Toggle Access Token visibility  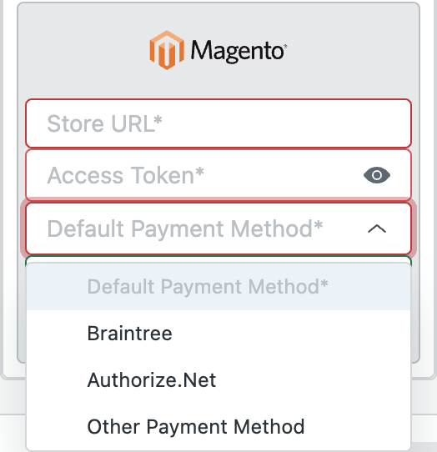point(377,175)
